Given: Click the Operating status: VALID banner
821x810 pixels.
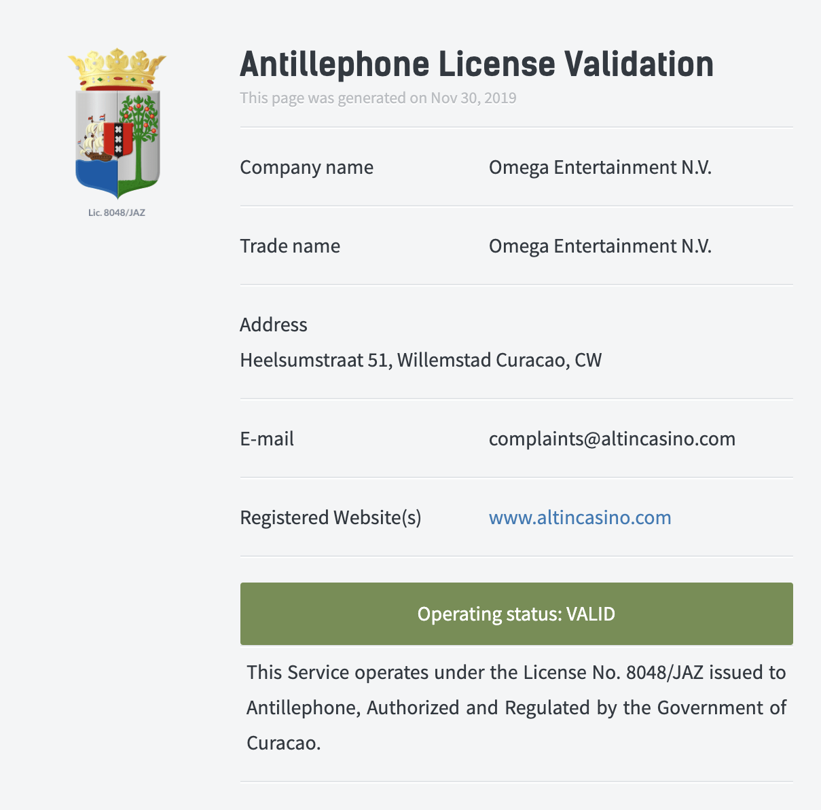Looking at the screenshot, I should 517,614.
